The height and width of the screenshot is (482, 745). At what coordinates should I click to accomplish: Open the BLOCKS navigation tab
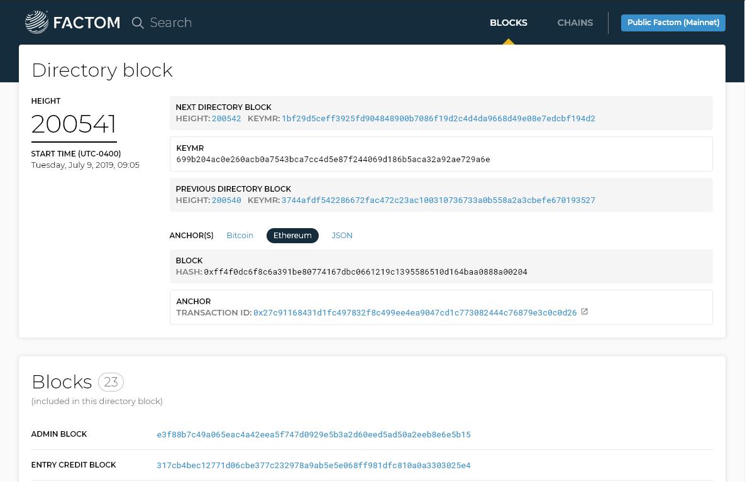pyautogui.click(x=509, y=23)
